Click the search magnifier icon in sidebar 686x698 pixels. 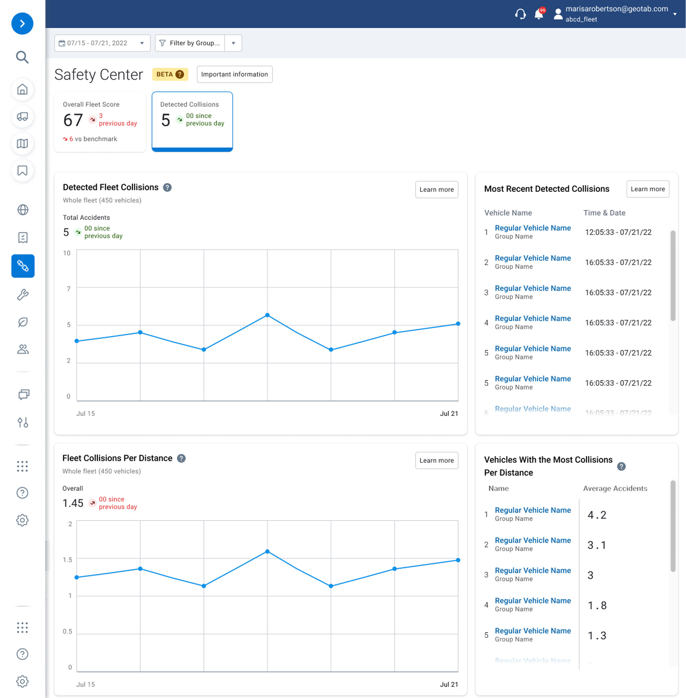tap(22, 57)
